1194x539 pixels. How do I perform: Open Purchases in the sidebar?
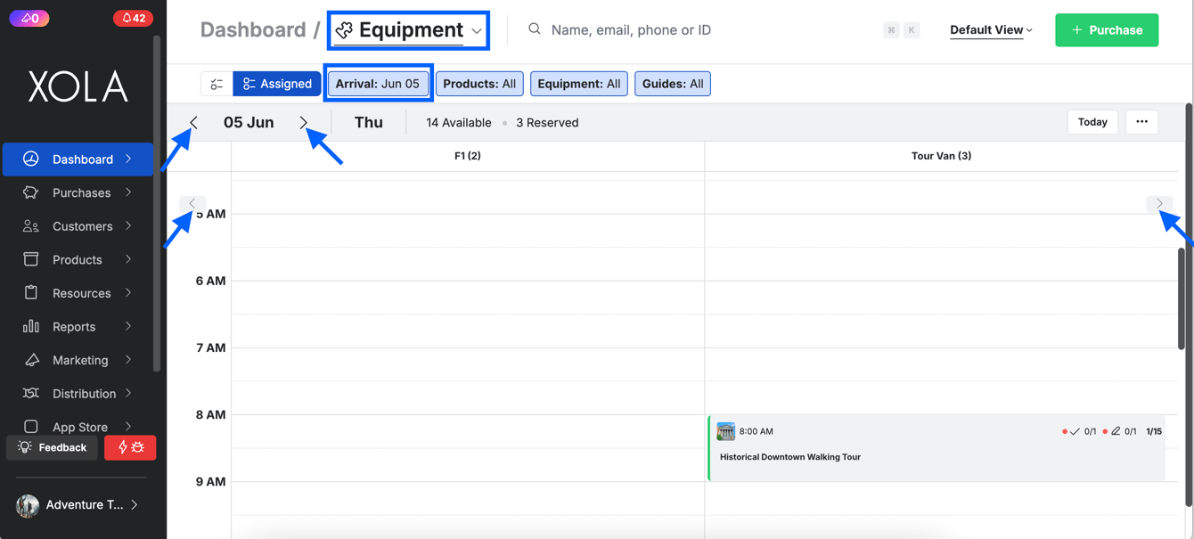pos(81,192)
